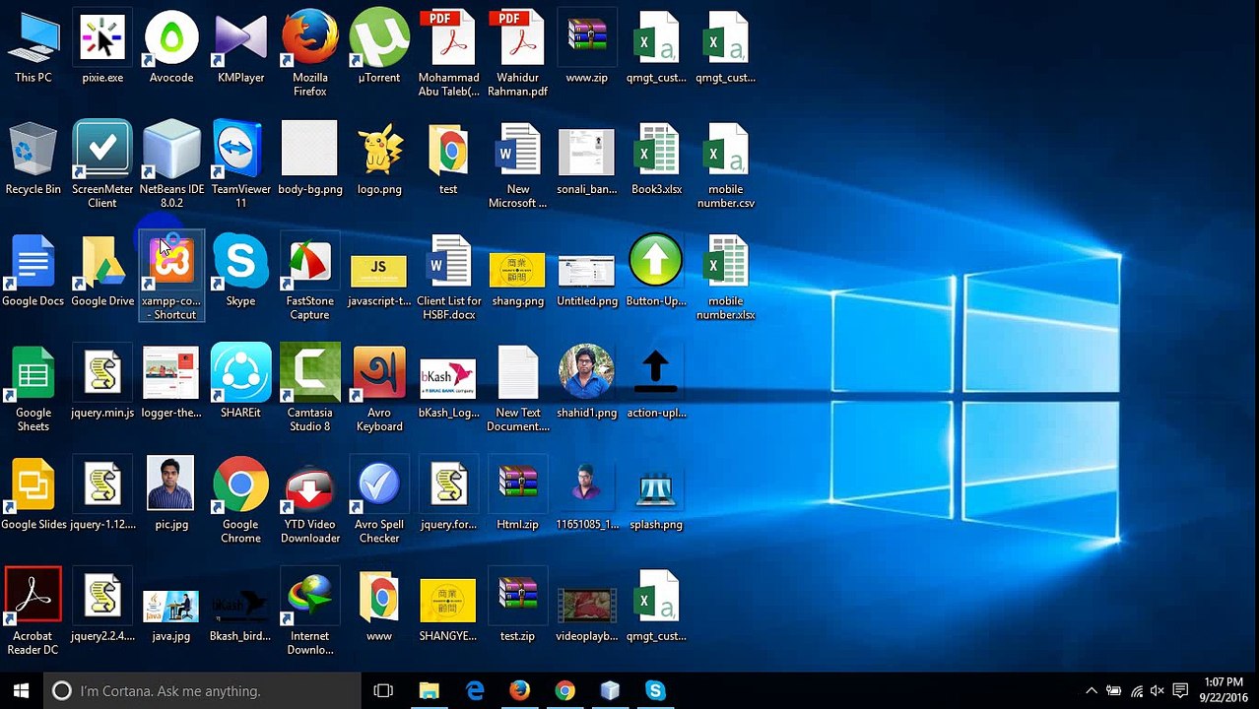
Task: Open Recycle Bin
Action: 33,159
